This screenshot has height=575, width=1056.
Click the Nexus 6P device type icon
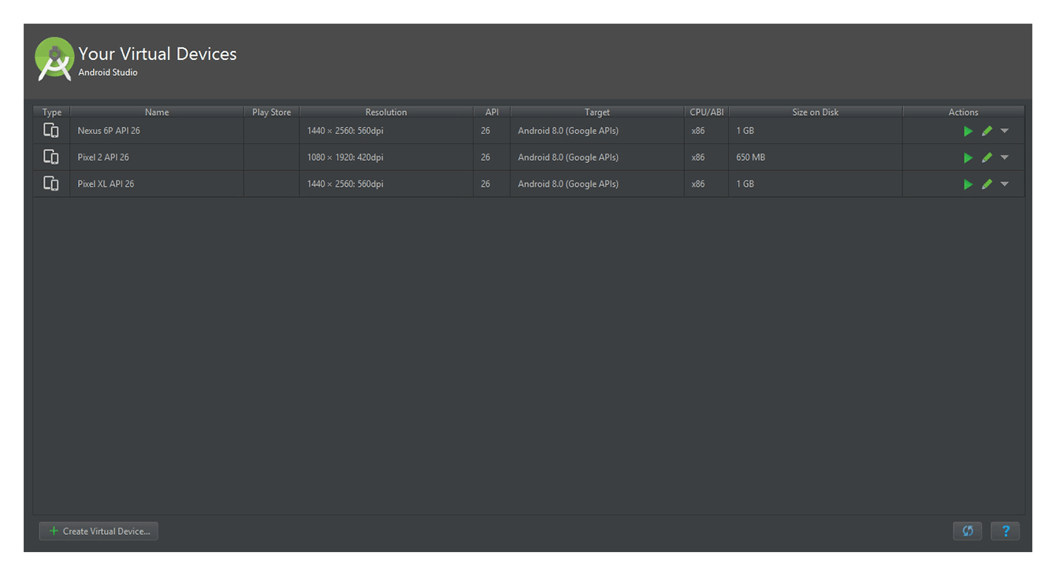51,131
